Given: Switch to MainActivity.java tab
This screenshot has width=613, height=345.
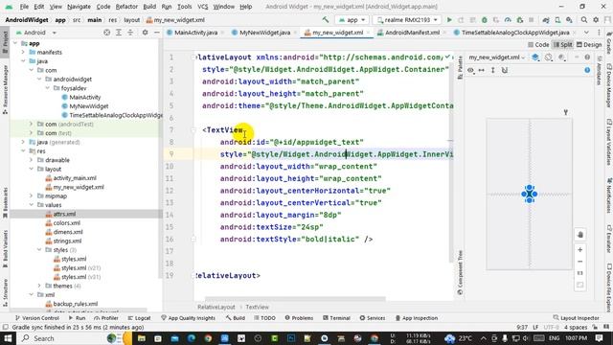Looking at the screenshot, I should pyautogui.click(x=195, y=33).
